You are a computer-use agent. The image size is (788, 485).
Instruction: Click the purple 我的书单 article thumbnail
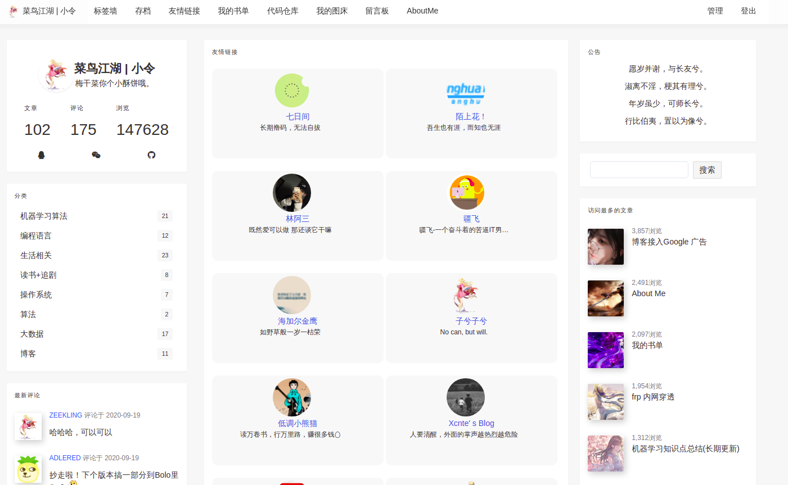point(606,350)
